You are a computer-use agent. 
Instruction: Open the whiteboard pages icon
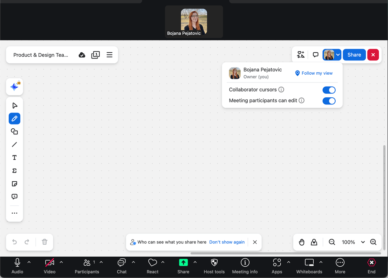pyautogui.click(x=96, y=55)
